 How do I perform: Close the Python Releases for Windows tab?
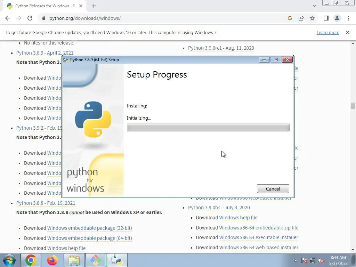81,6
